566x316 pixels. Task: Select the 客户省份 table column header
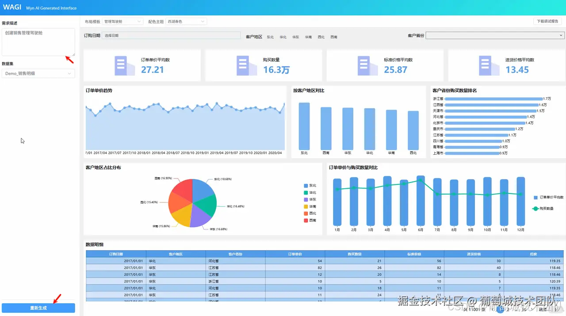235,254
